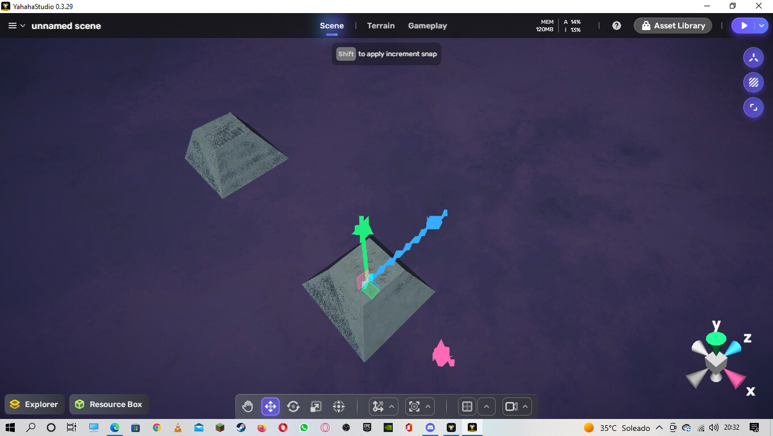The image size is (773, 436).
Task: Click the focus frame corners round button
Action: (x=754, y=107)
